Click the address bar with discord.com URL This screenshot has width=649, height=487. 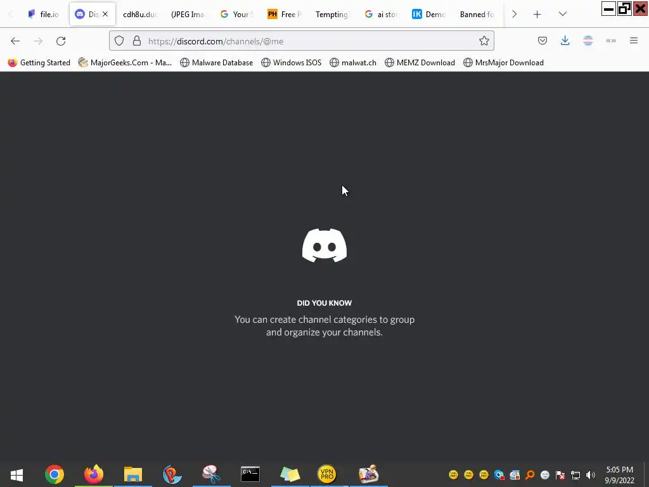coord(301,41)
